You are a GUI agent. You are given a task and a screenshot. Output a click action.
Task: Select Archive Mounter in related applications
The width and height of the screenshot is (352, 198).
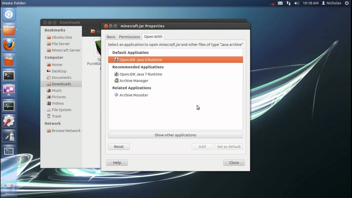(175, 95)
